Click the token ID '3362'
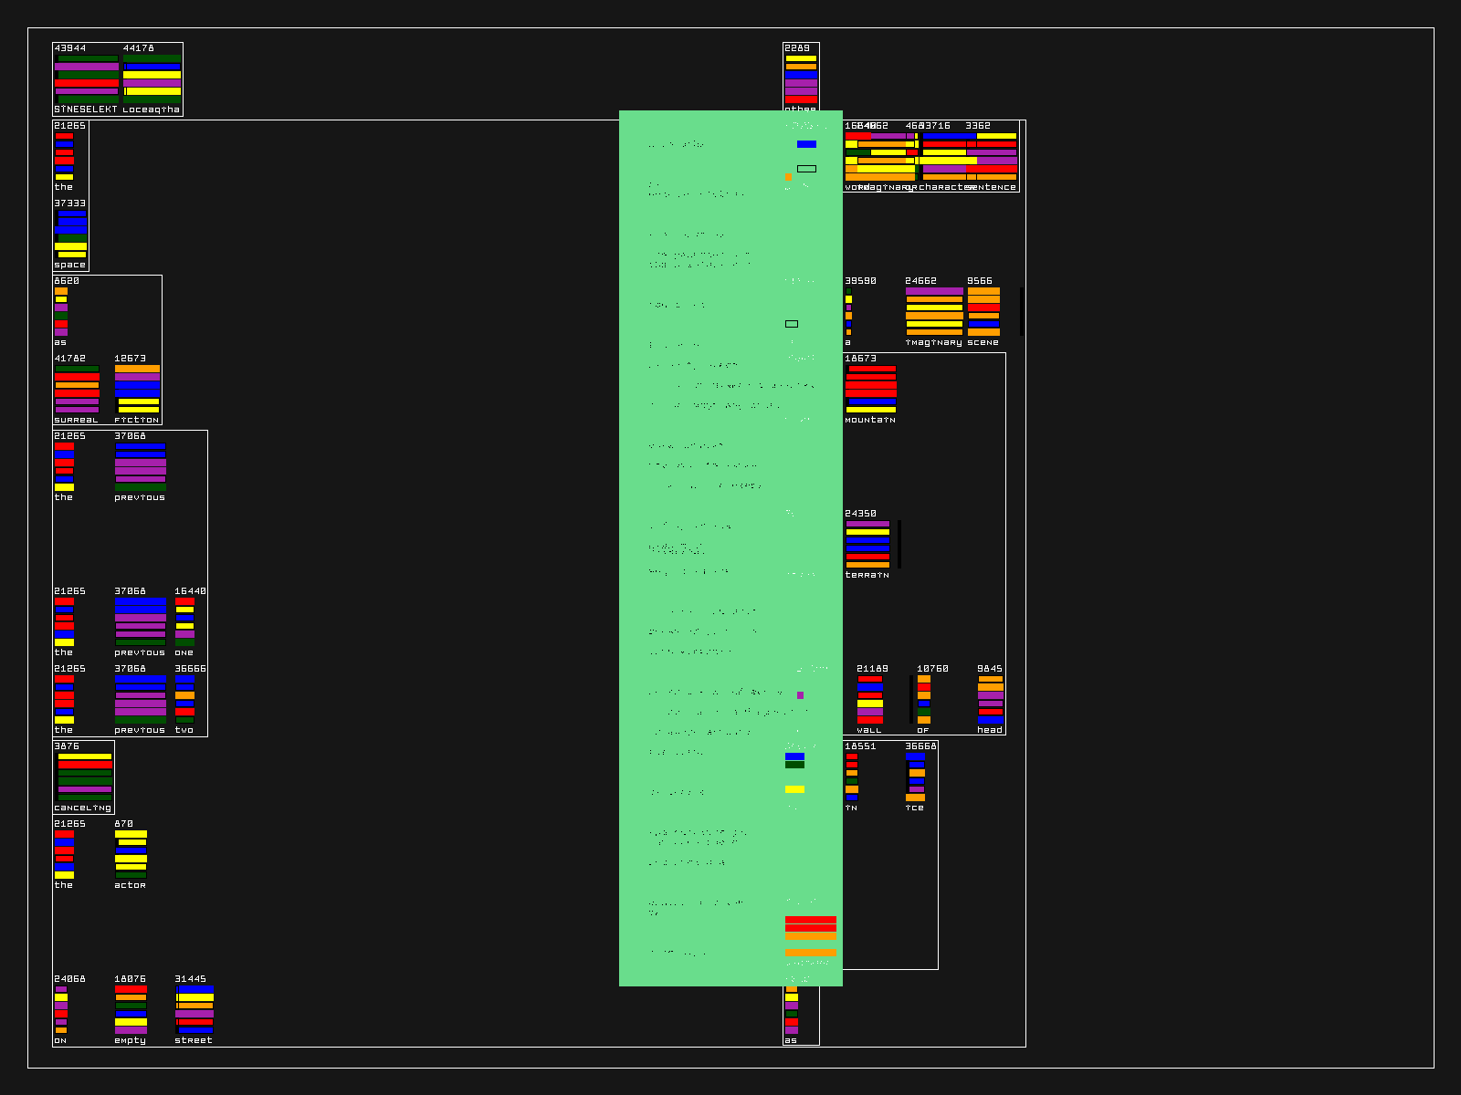This screenshot has height=1095, width=1461. click(979, 126)
